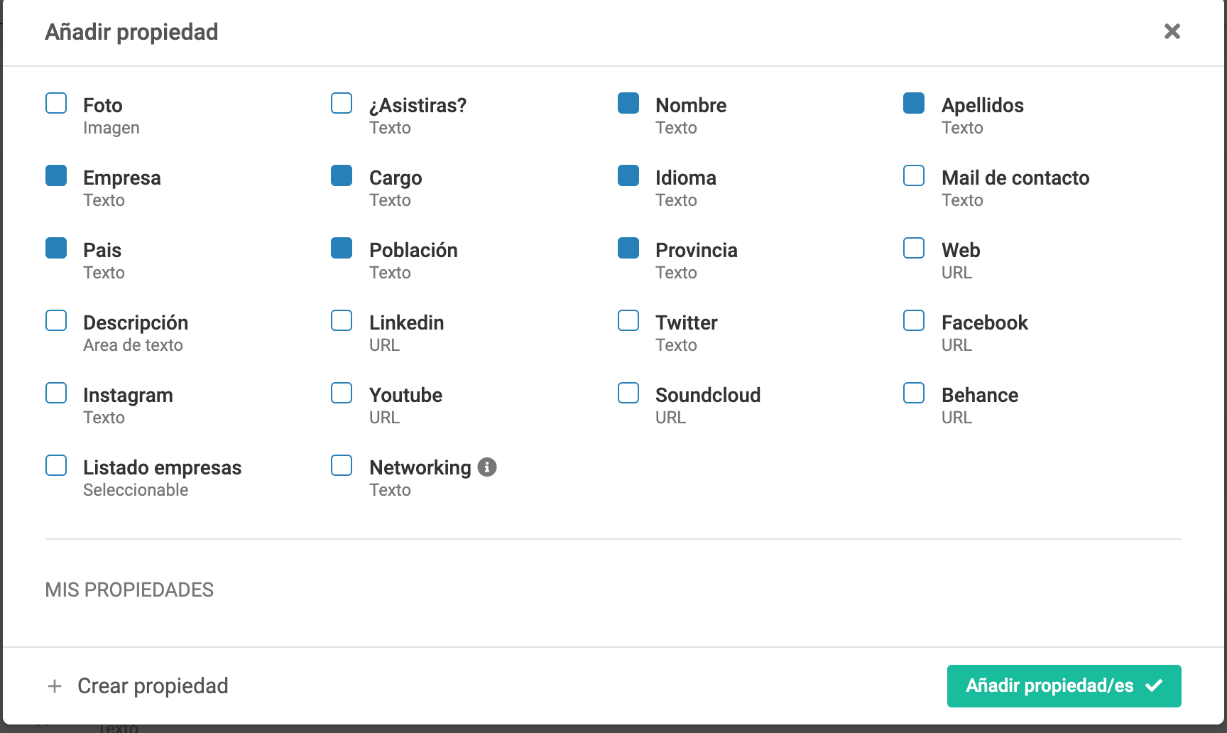1227x733 pixels.
Task: Uncheck the Nombre property
Action: [x=628, y=103]
